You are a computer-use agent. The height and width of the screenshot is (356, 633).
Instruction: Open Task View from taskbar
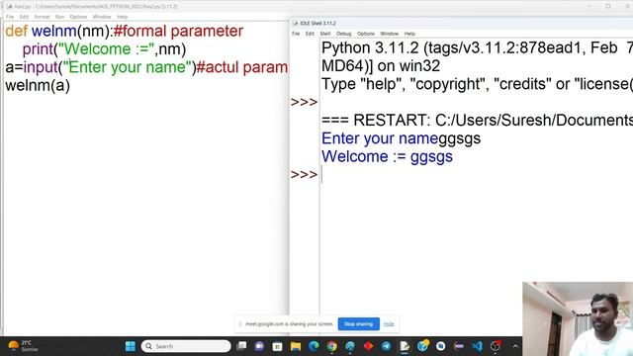pos(241,346)
